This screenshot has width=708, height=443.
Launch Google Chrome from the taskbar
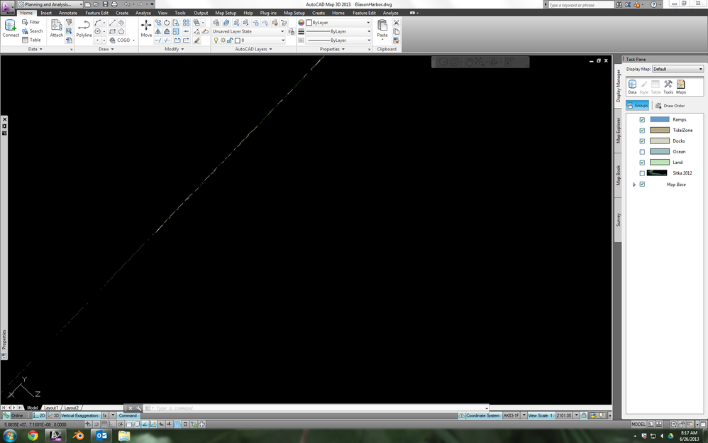pos(33,436)
